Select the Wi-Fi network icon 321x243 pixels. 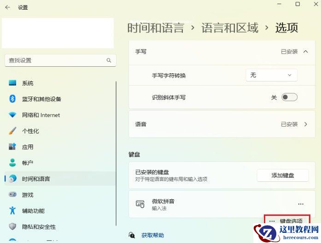click(x=12, y=115)
